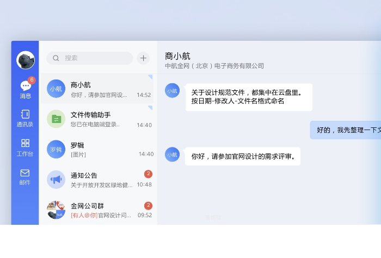Click the green file transfer assistant icon
The height and width of the screenshot is (258, 381).
click(x=56, y=119)
